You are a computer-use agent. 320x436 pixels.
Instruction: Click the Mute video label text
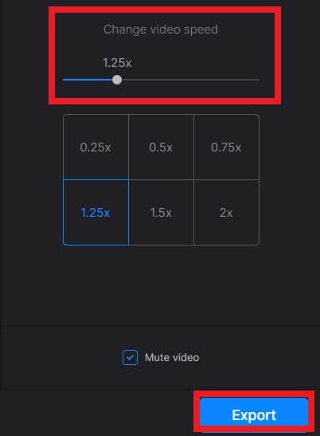click(x=172, y=357)
